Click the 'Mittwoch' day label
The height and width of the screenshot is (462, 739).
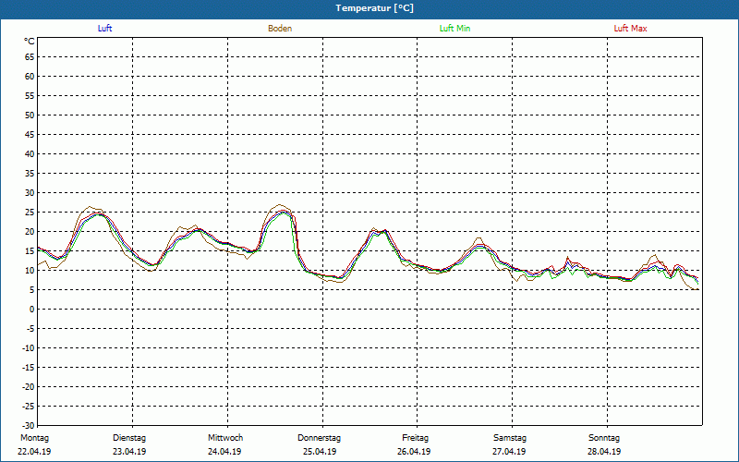pos(225,438)
